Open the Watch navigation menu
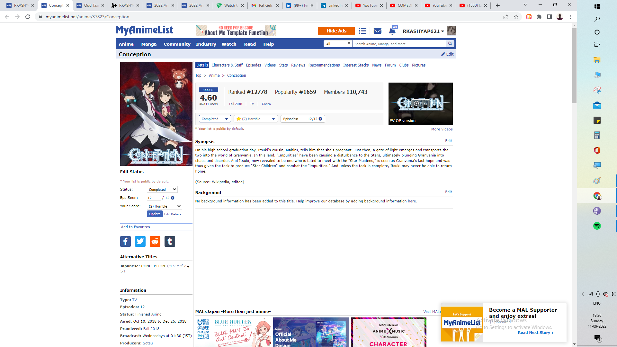 point(229,44)
